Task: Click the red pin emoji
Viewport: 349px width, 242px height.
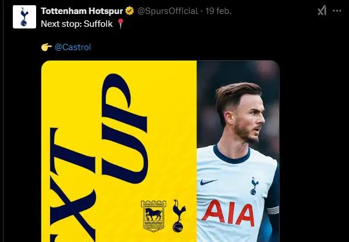Action: [x=121, y=23]
